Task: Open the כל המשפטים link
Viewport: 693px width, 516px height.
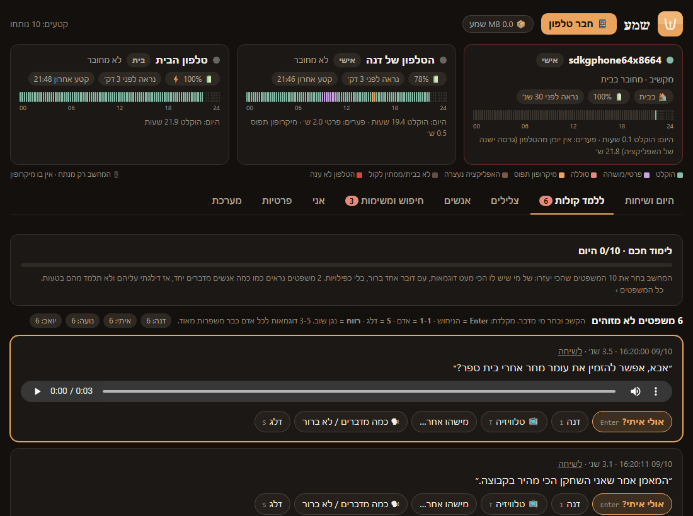Action: pyautogui.click(x=639, y=290)
